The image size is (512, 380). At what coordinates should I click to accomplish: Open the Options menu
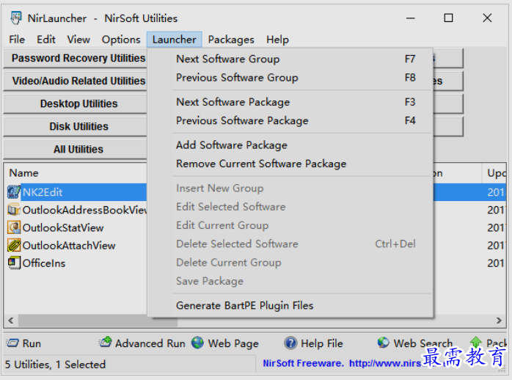coord(121,40)
